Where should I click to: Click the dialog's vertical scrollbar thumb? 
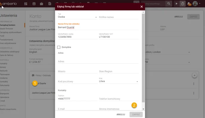(x=143, y=58)
